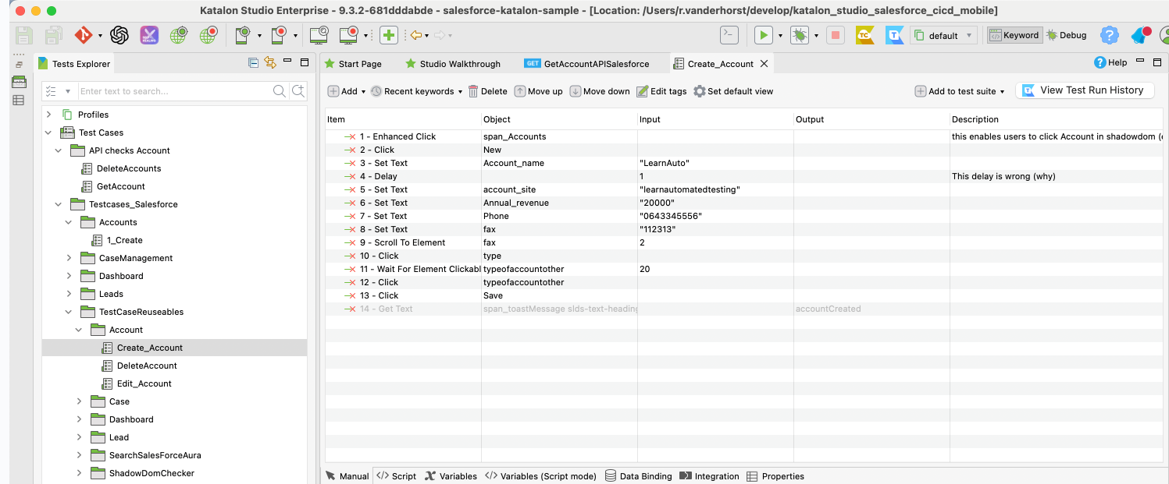Screen dimensions: 1169x484
Task: Open the default execution profile dropdown
Action: [x=943, y=35]
